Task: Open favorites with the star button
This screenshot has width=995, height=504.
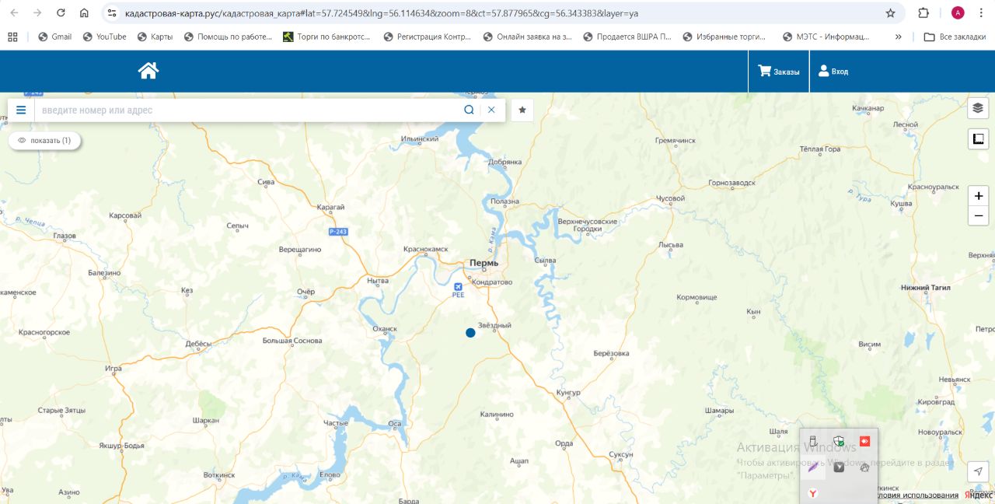Action: pyautogui.click(x=522, y=110)
